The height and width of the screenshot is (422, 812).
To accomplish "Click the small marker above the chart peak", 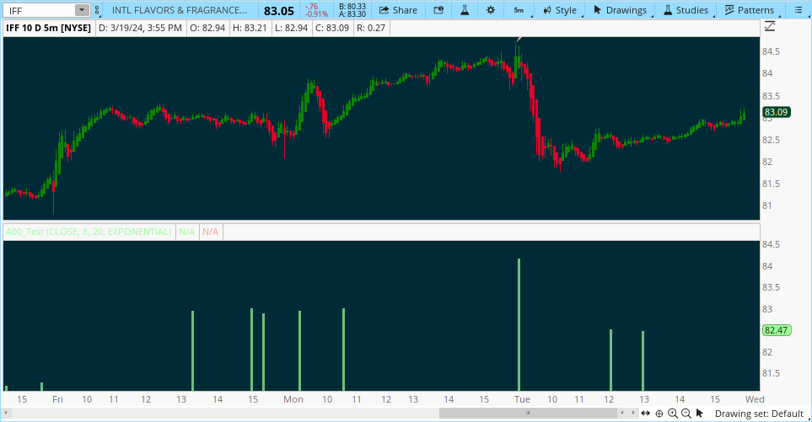I will click(x=519, y=40).
